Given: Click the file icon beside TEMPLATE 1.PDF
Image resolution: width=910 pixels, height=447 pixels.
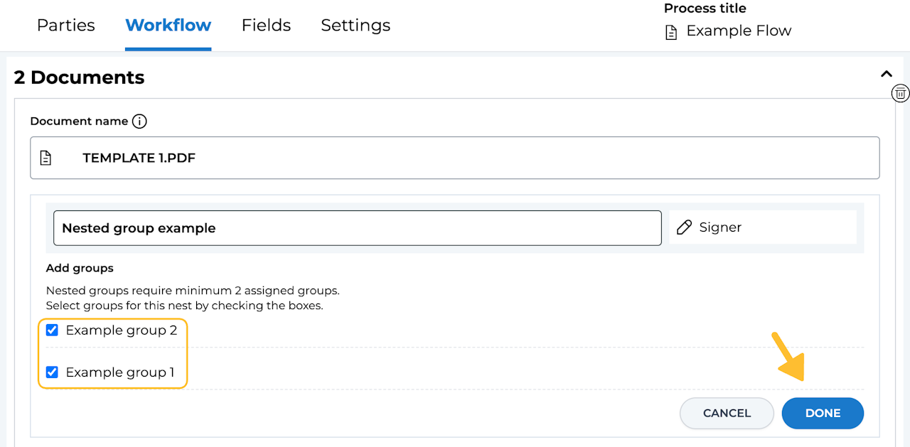Looking at the screenshot, I should coord(46,158).
